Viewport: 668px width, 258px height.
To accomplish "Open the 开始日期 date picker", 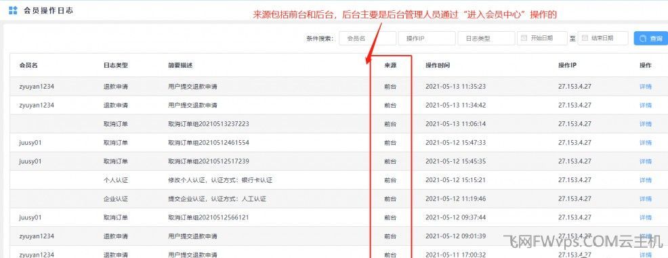I will point(542,39).
